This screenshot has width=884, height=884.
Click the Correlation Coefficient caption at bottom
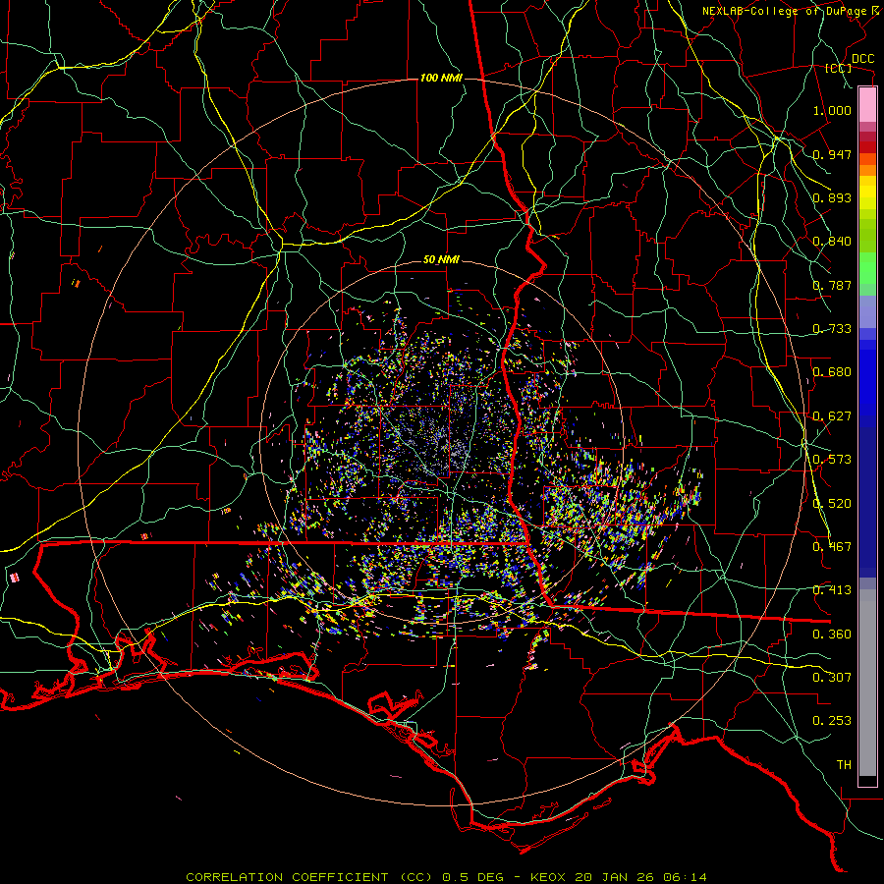tap(446, 877)
